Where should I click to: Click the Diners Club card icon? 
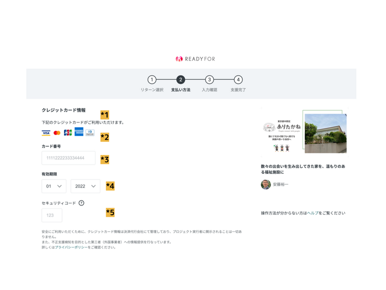pos(90,133)
